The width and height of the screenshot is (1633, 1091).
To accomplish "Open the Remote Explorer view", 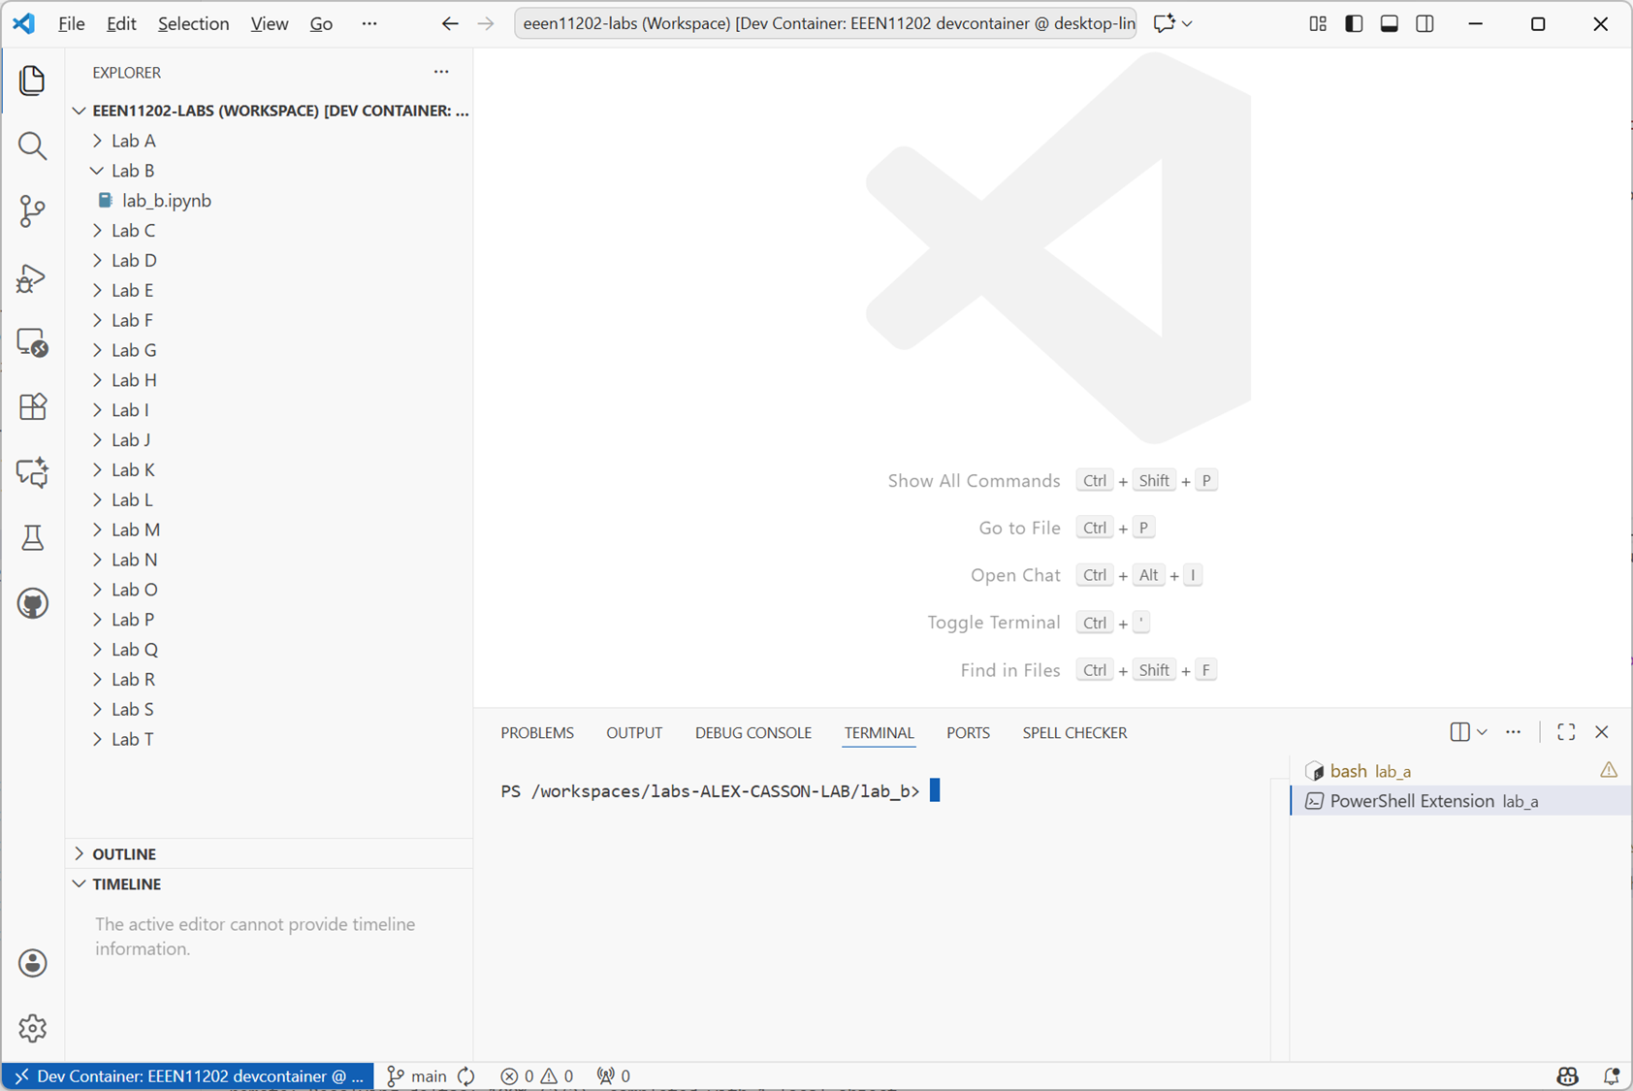I will (32, 342).
